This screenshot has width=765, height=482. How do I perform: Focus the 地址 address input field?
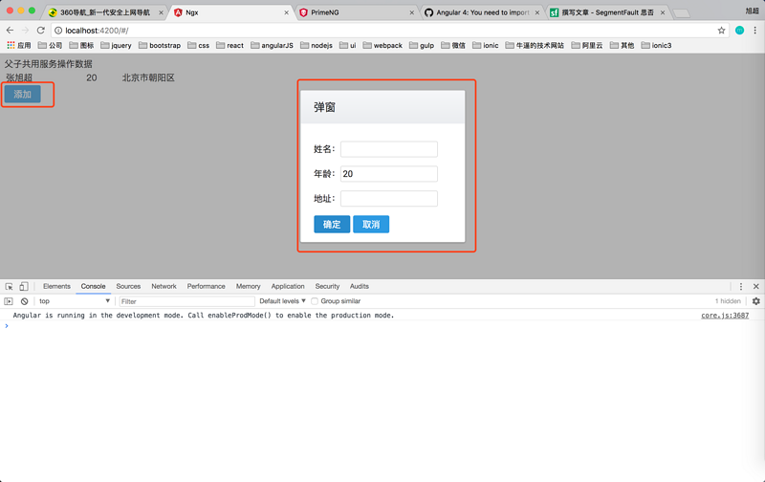coord(389,199)
